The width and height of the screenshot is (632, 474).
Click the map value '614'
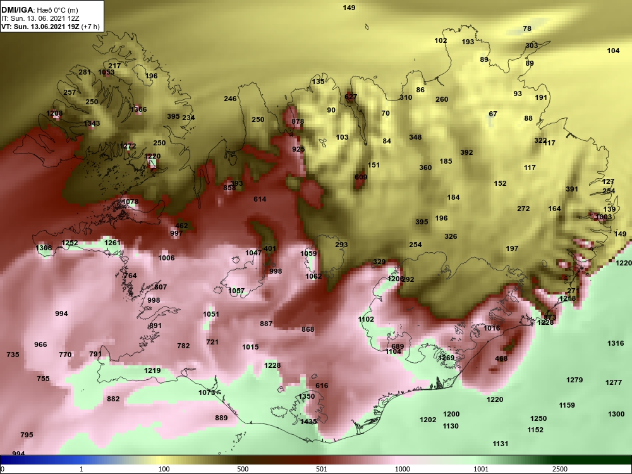260,199
